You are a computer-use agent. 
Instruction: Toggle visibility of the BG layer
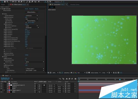(x=1, y=92)
